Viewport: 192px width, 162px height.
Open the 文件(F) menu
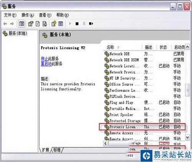pos(10,15)
